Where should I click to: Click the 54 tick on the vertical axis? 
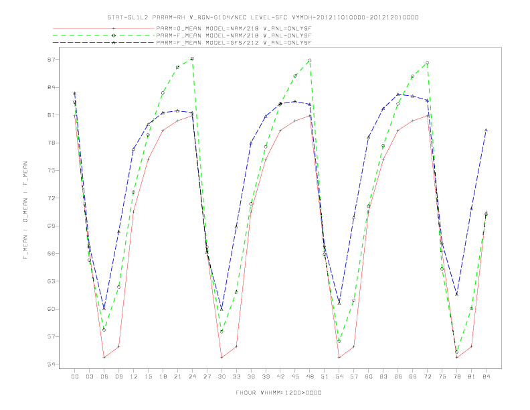point(52,364)
